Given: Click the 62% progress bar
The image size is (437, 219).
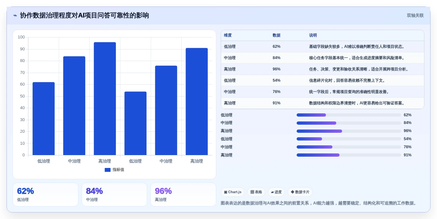Looking at the screenshot, I should point(349,115).
